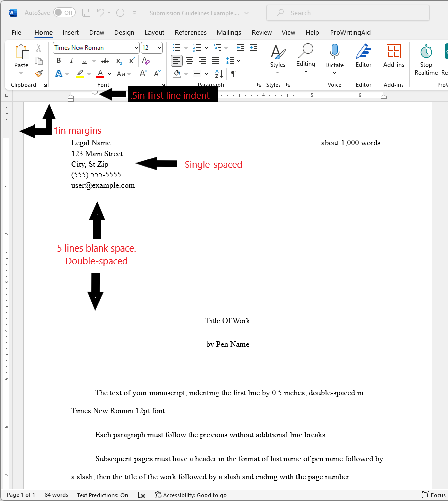This screenshot has height=501, width=448.
Task: Toggle the AutoSave switch
Action: (x=64, y=12)
